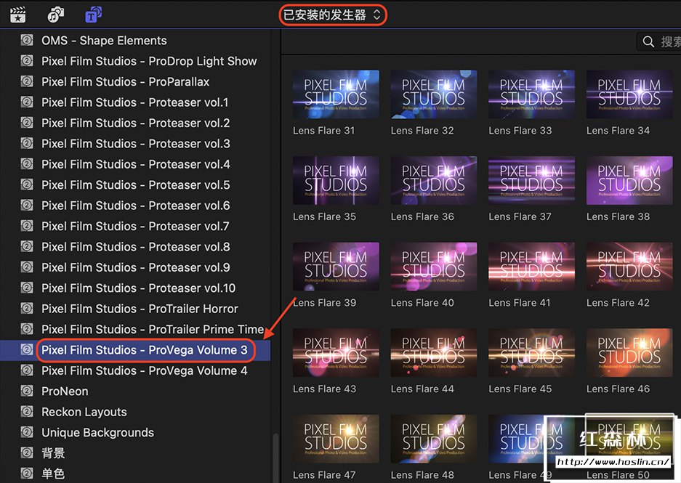Select Proteaser vol.2 category

tap(135, 123)
